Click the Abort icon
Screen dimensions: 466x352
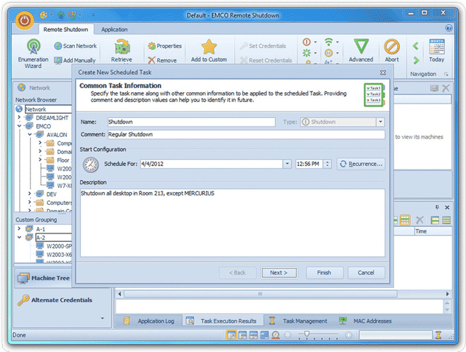tap(391, 46)
